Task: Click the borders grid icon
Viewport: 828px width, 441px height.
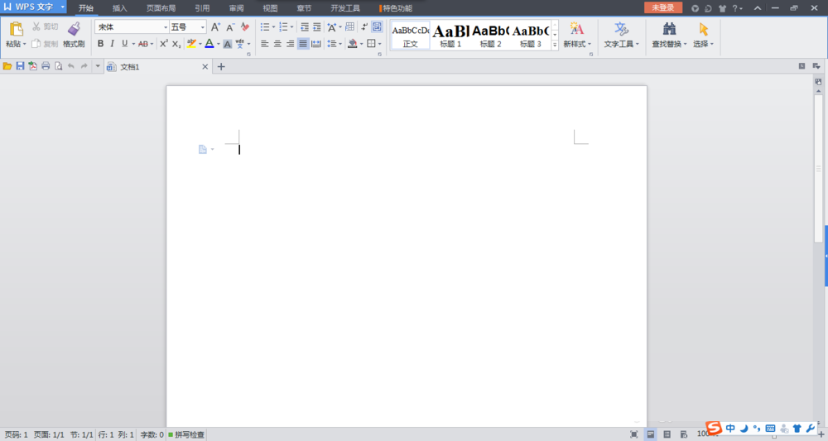Action: pos(371,44)
